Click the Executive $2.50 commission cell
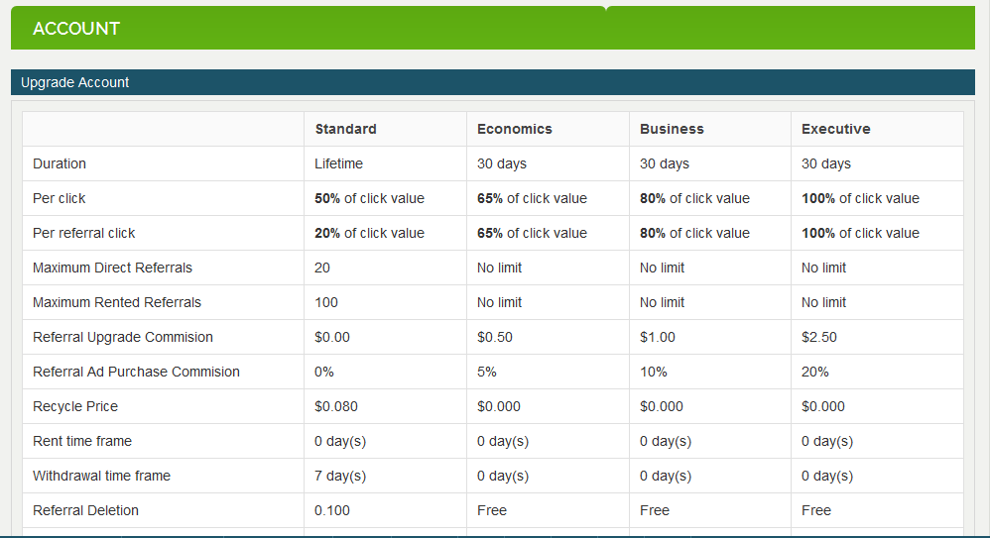The height and width of the screenshot is (538, 990). pyautogui.click(x=819, y=337)
